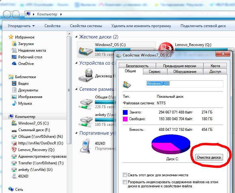The width and height of the screenshot is (235, 193).
Task: Select the Избранное star icon
Action: pyautogui.click(x=11, y=37)
